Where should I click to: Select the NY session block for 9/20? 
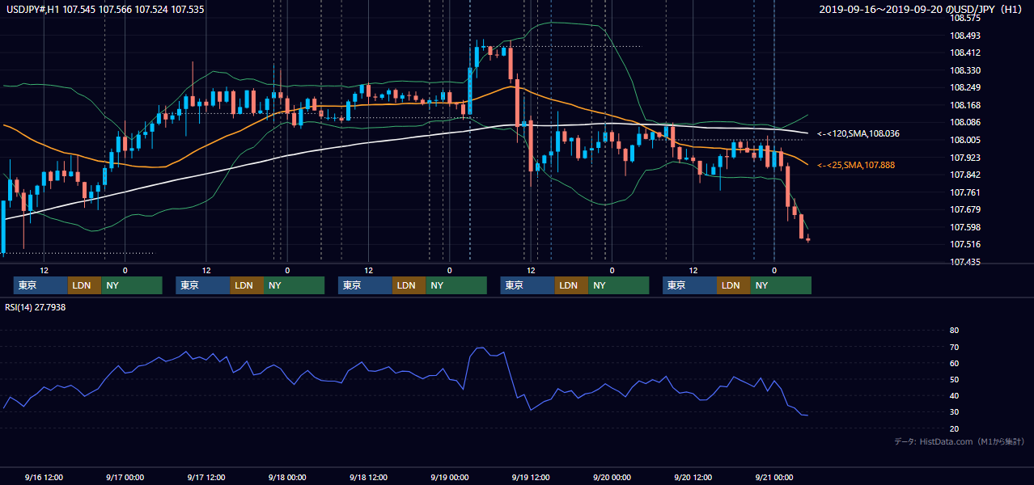point(781,285)
